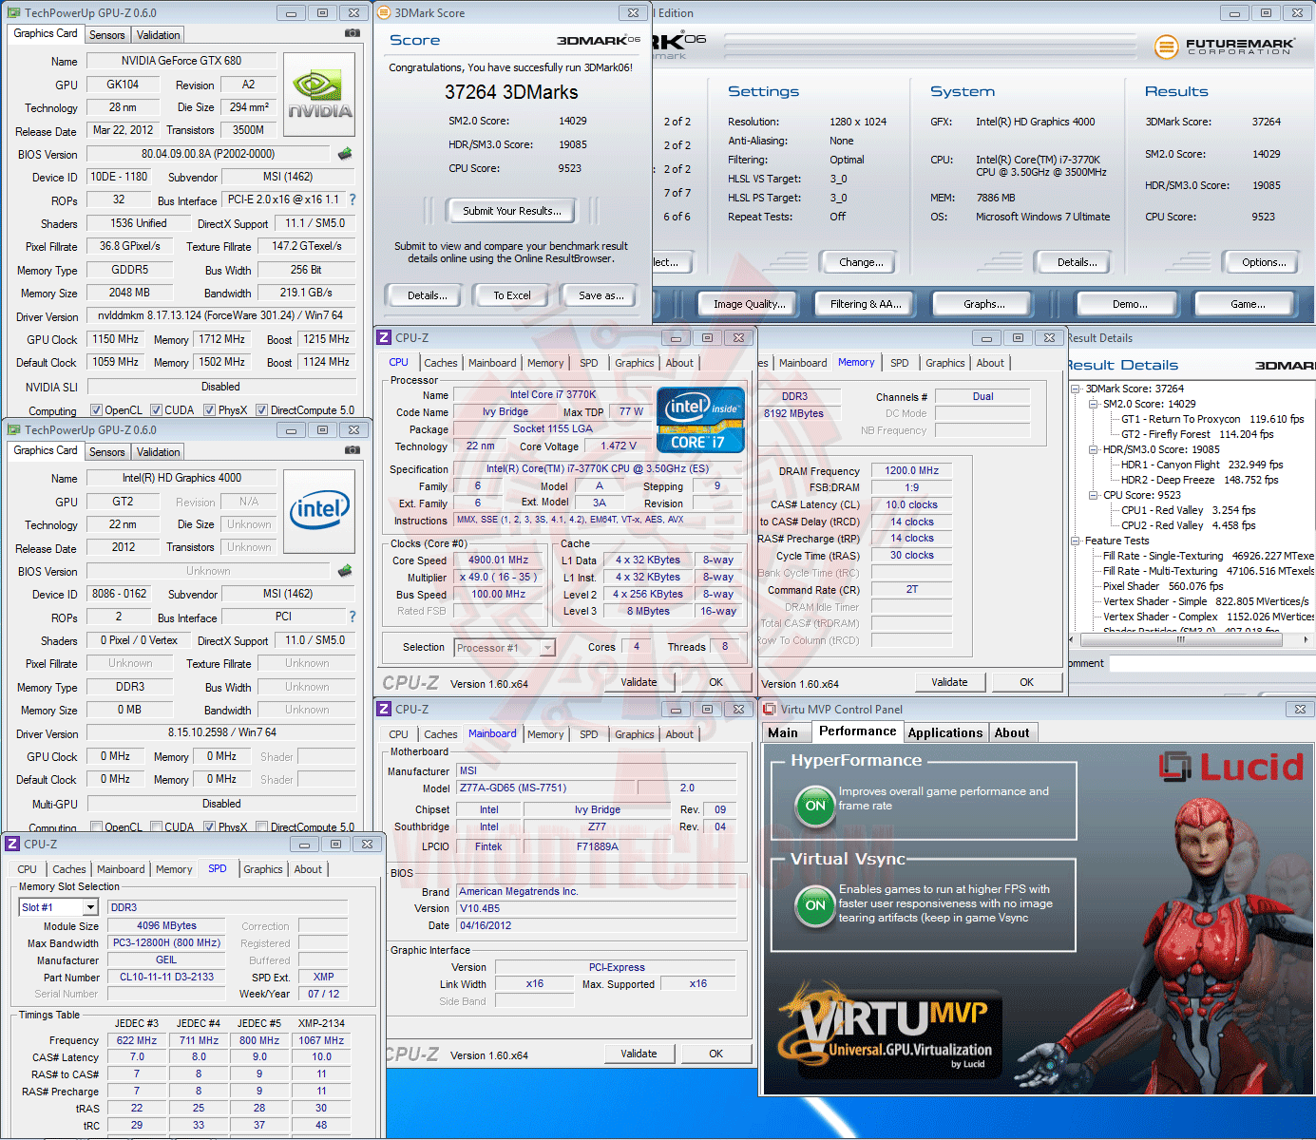The height and width of the screenshot is (1140, 1316).
Task: Select the 'GT1 - Return To Proxycon' result row
Action: click(1212, 419)
